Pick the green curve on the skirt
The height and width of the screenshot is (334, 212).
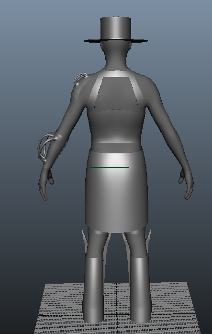pyautogui.click(x=116, y=166)
